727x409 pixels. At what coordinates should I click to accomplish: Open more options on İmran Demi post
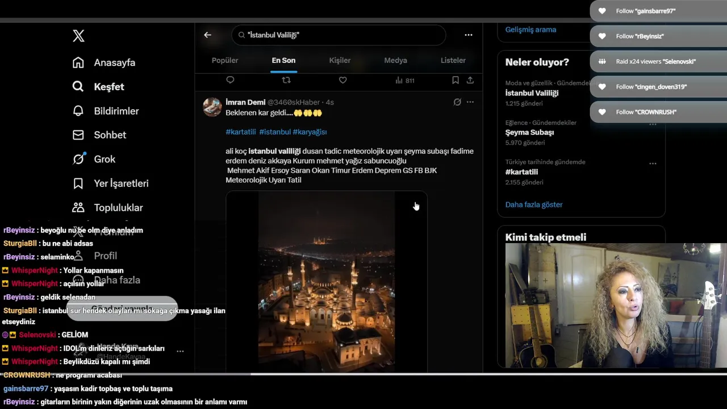click(470, 102)
